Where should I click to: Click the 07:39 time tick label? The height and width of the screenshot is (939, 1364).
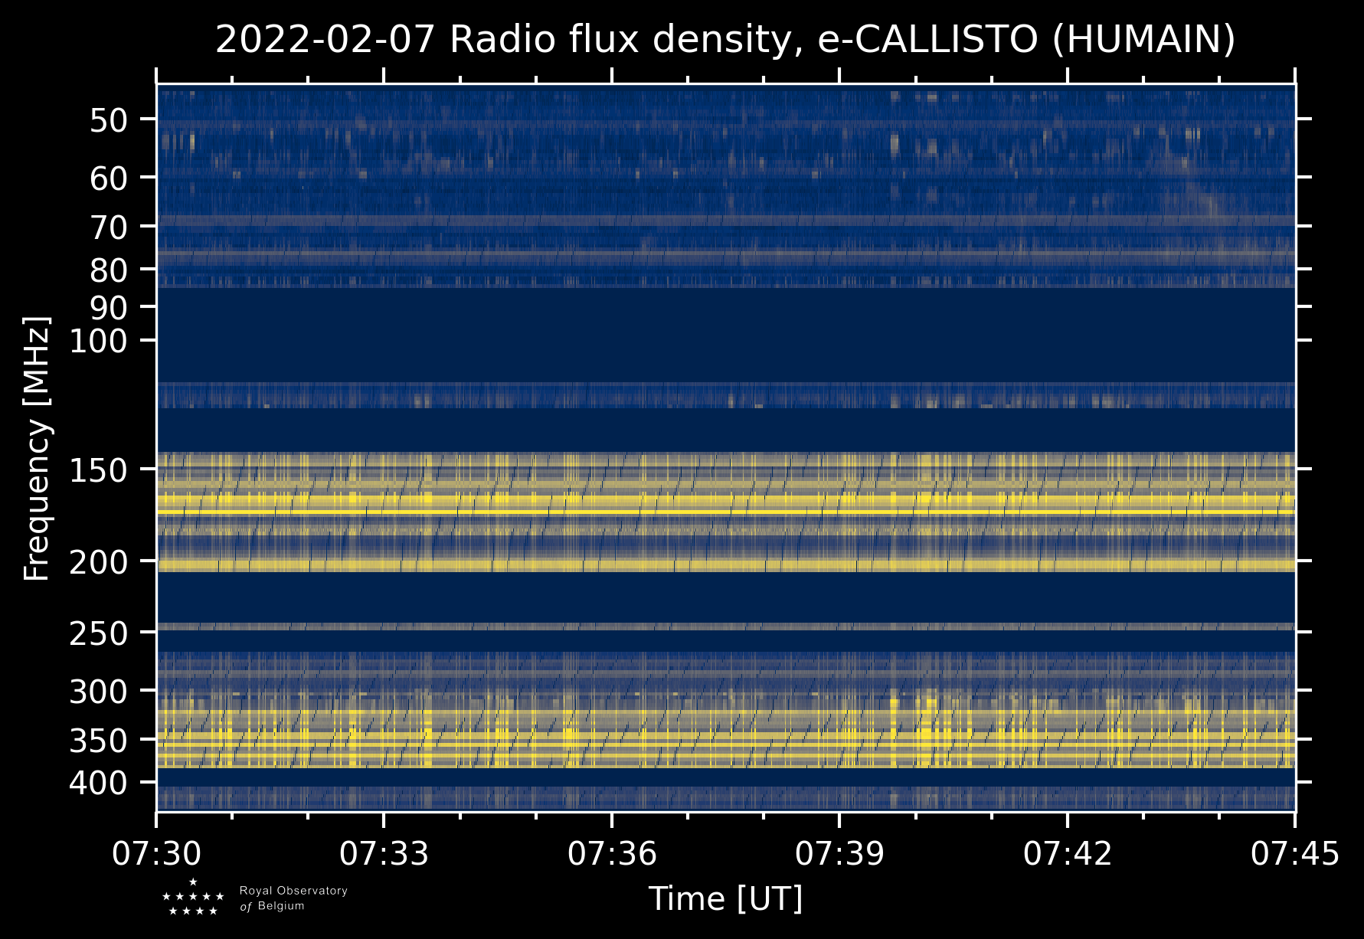tap(839, 853)
